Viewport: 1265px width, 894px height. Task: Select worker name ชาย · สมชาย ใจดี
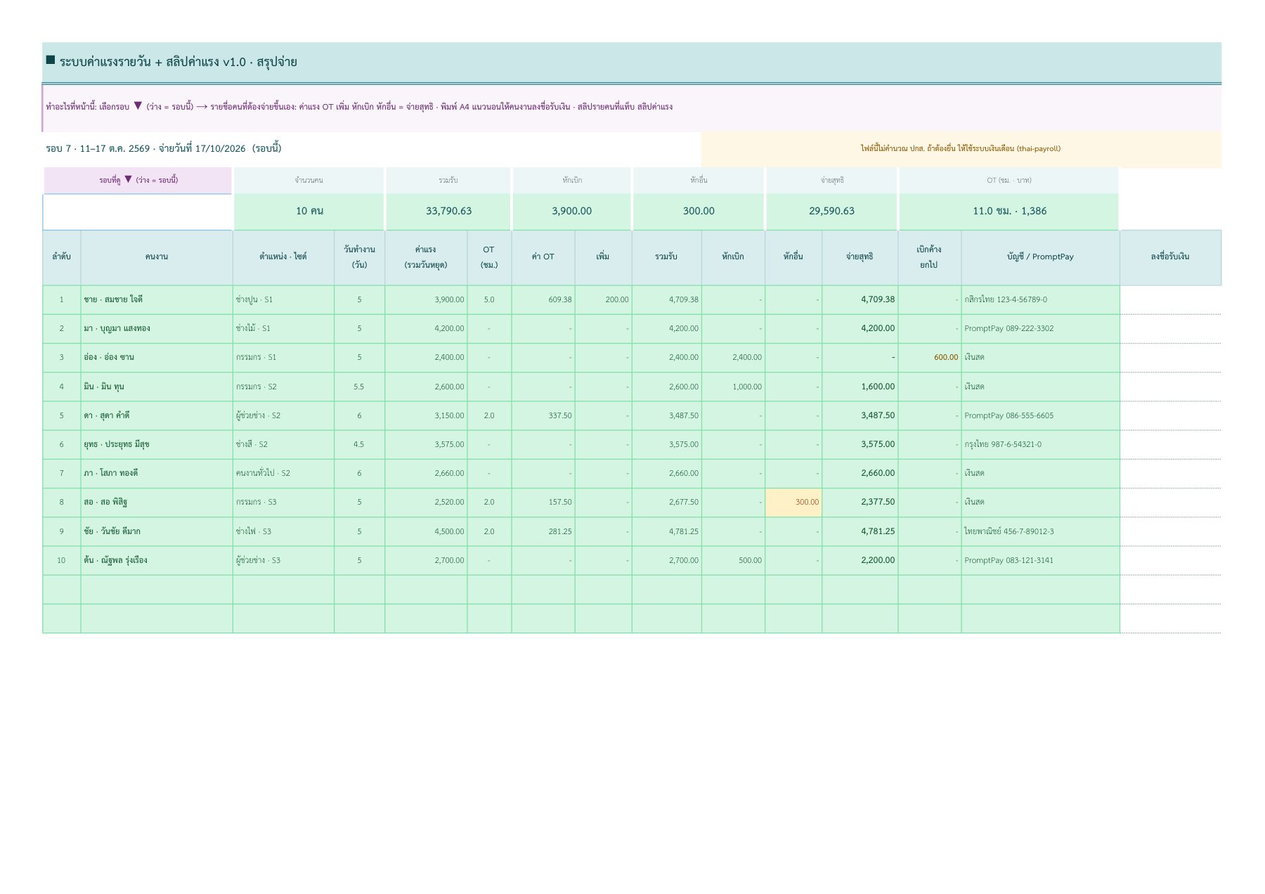coord(157,299)
